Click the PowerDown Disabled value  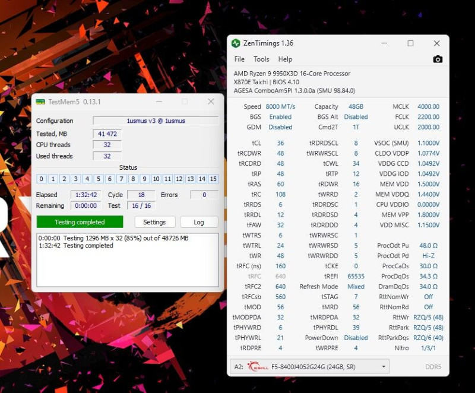356,338
